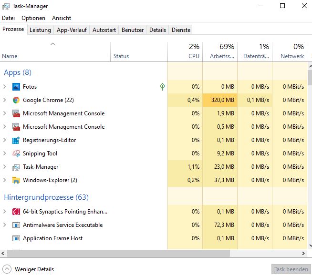
Task: Maximize the Task-Manager window
Action: [x=282, y=6]
